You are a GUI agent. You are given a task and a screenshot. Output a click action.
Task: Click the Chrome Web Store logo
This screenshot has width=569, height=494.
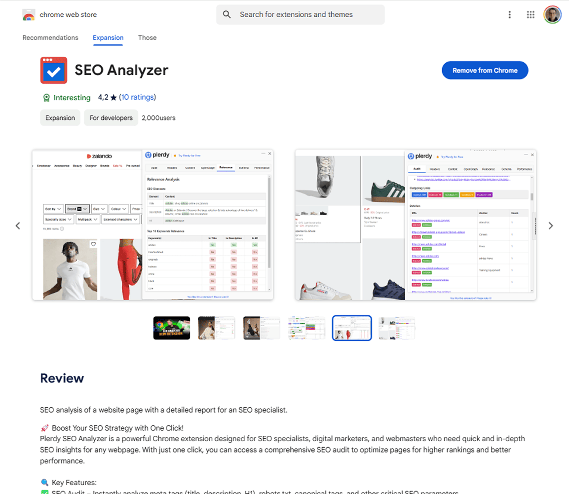[29, 14]
